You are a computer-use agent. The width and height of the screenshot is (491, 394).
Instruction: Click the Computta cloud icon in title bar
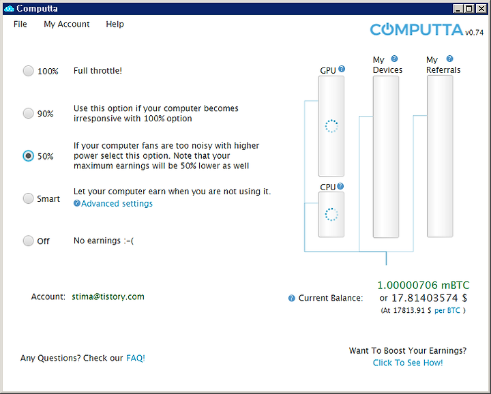9,8
